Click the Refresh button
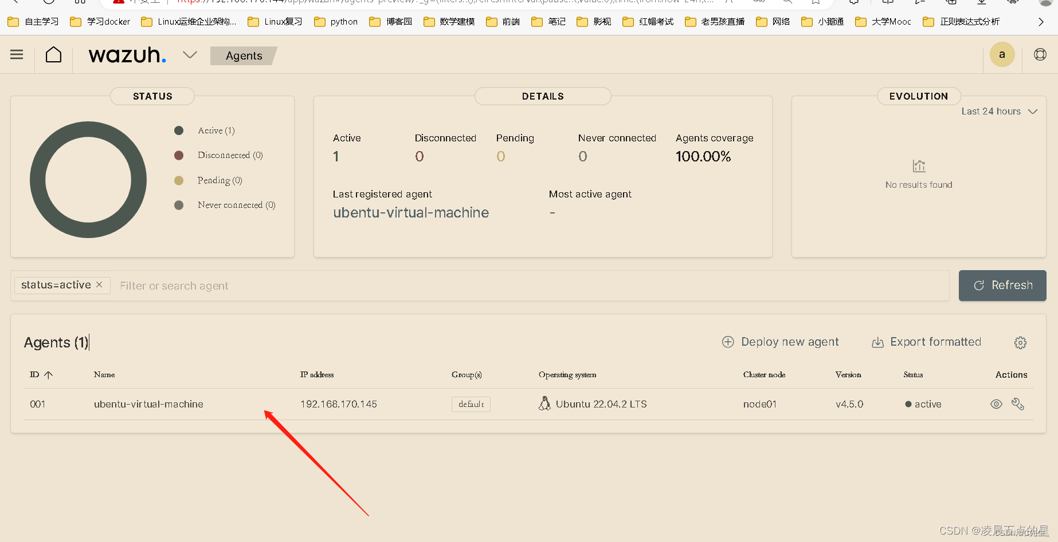This screenshot has width=1058, height=542. pos(1002,286)
